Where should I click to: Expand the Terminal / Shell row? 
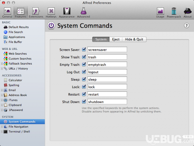(x=2, y=131)
